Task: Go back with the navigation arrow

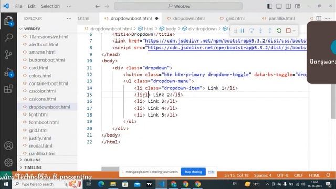Action: point(97,6)
